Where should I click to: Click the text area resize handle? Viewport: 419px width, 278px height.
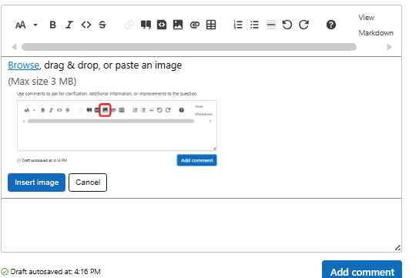tap(397, 248)
